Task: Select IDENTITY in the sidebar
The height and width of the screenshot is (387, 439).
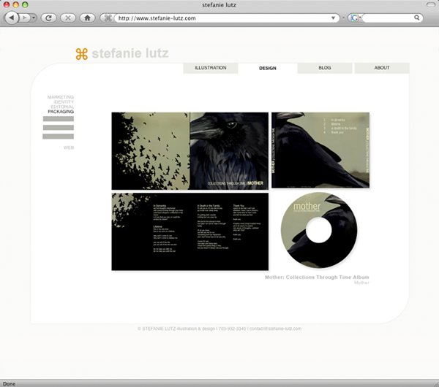Action: point(64,102)
